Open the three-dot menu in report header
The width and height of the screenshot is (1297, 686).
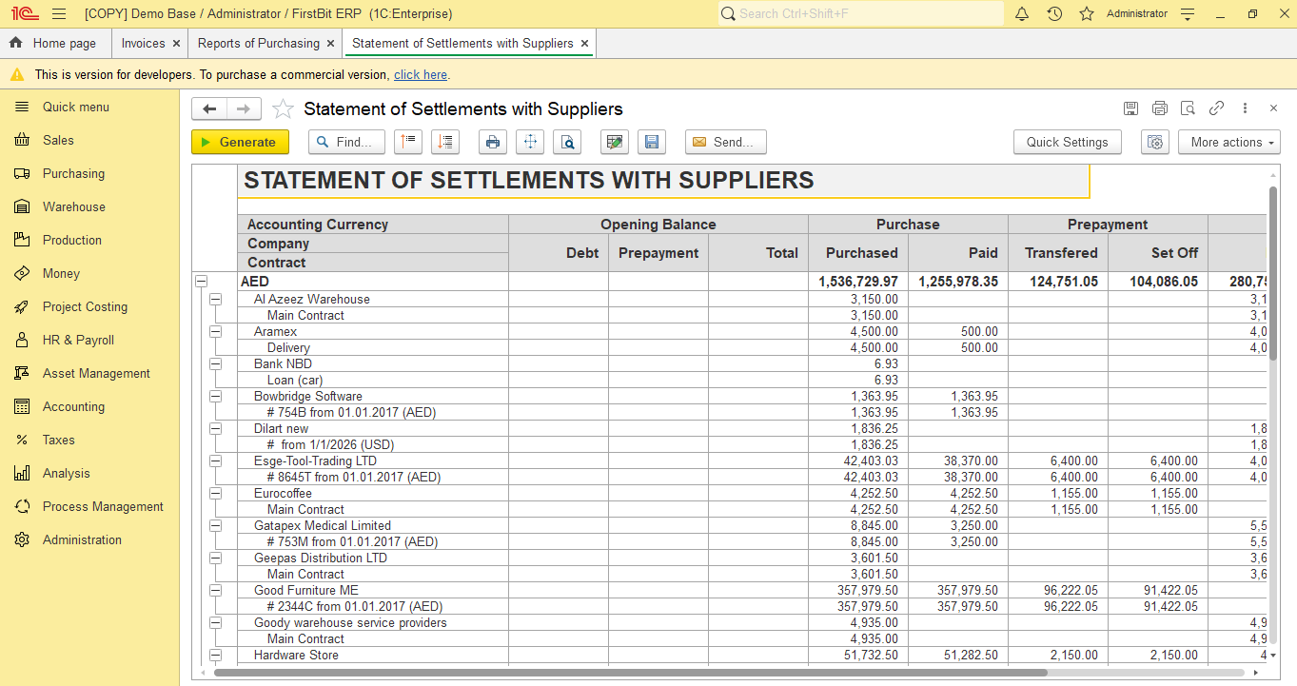pyautogui.click(x=1245, y=108)
